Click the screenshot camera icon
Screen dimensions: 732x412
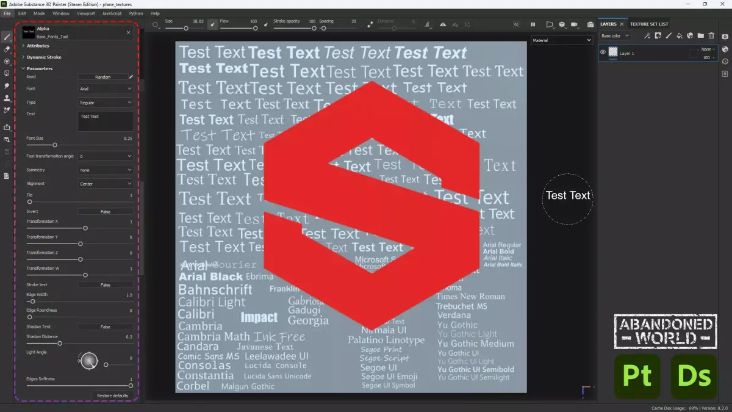590,24
